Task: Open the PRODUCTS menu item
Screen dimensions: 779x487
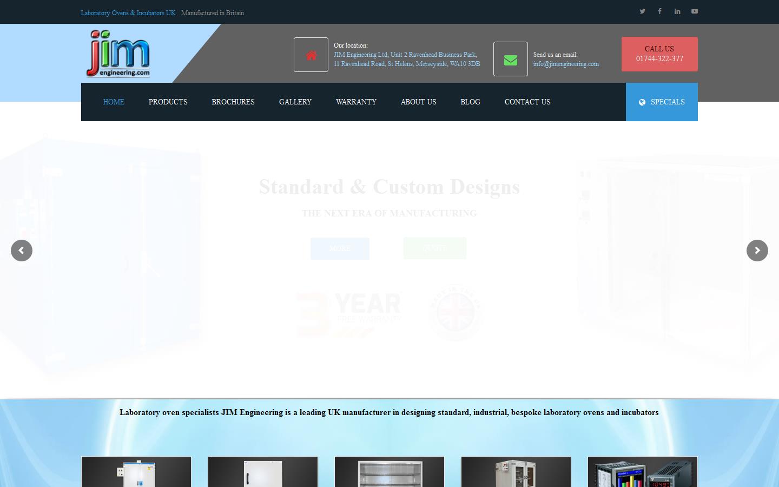Action: tap(168, 102)
